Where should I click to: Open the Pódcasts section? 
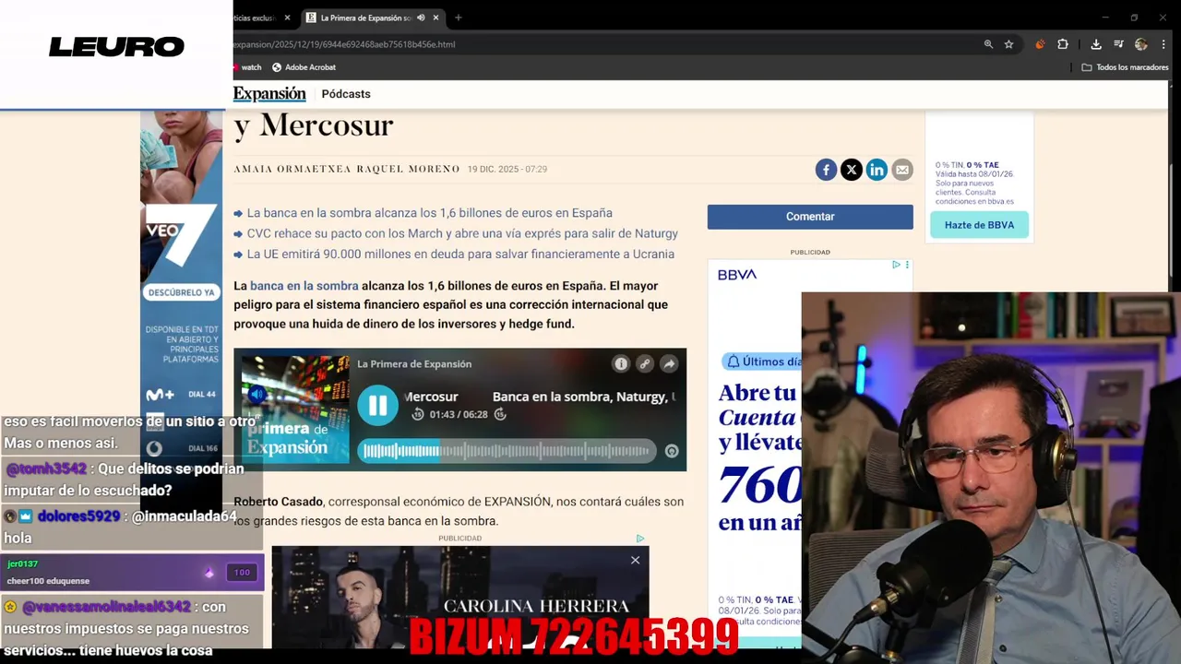[346, 94]
